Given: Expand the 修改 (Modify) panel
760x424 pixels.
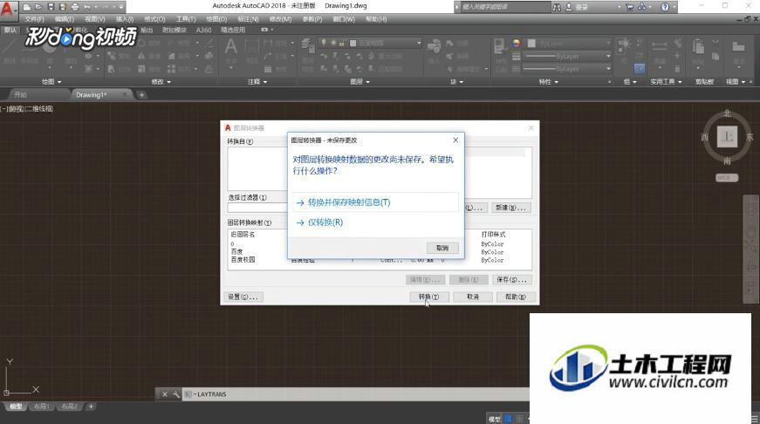Looking at the screenshot, I should pyautogui.click(x=161, y=82).
